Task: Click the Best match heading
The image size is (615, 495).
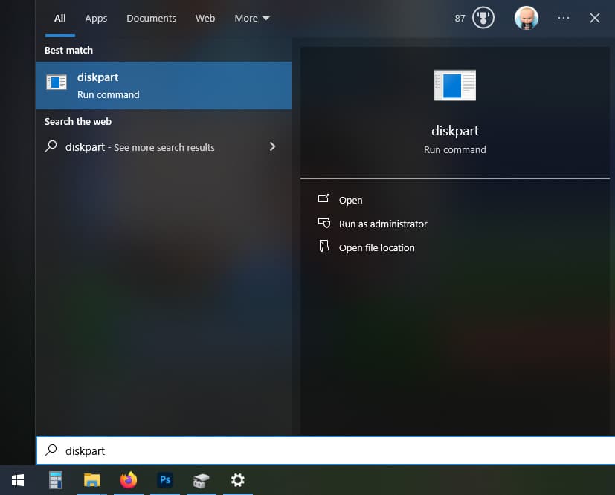Action: tap(68, 50)
